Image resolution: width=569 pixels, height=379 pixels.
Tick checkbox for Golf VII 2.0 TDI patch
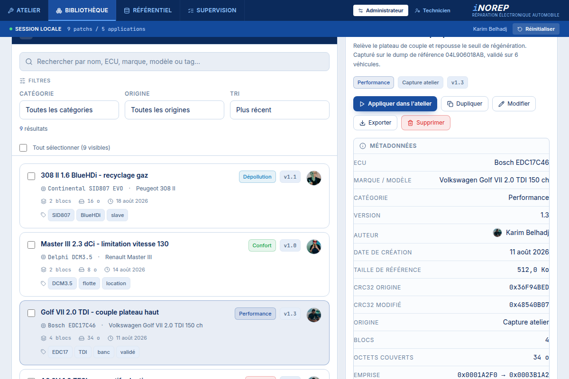point(31,313)
